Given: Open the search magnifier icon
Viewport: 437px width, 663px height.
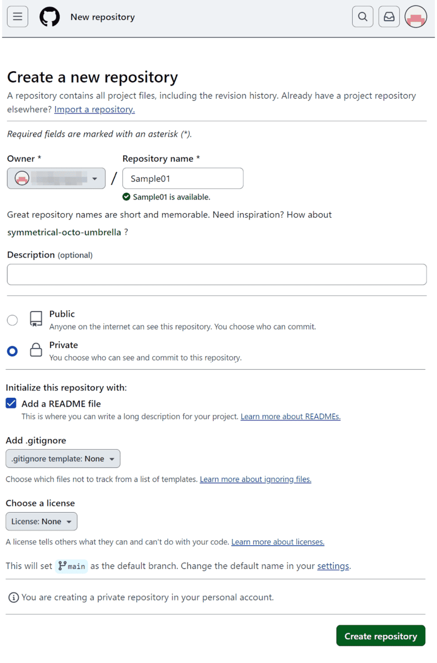Looking at the screenshot, I should (x=363, y=17).
